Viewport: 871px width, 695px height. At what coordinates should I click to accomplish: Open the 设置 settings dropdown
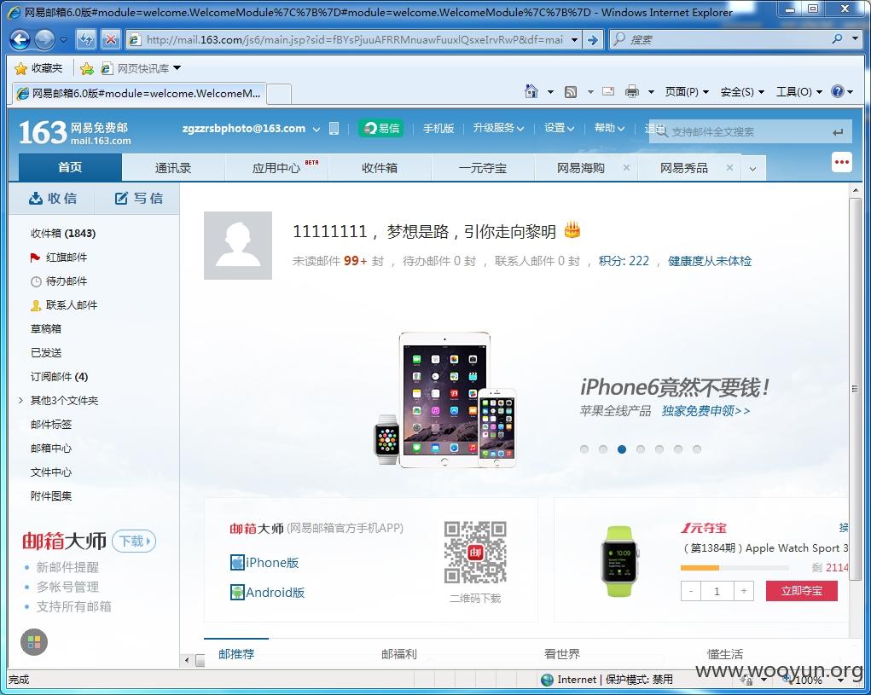[x=559, y=128]
